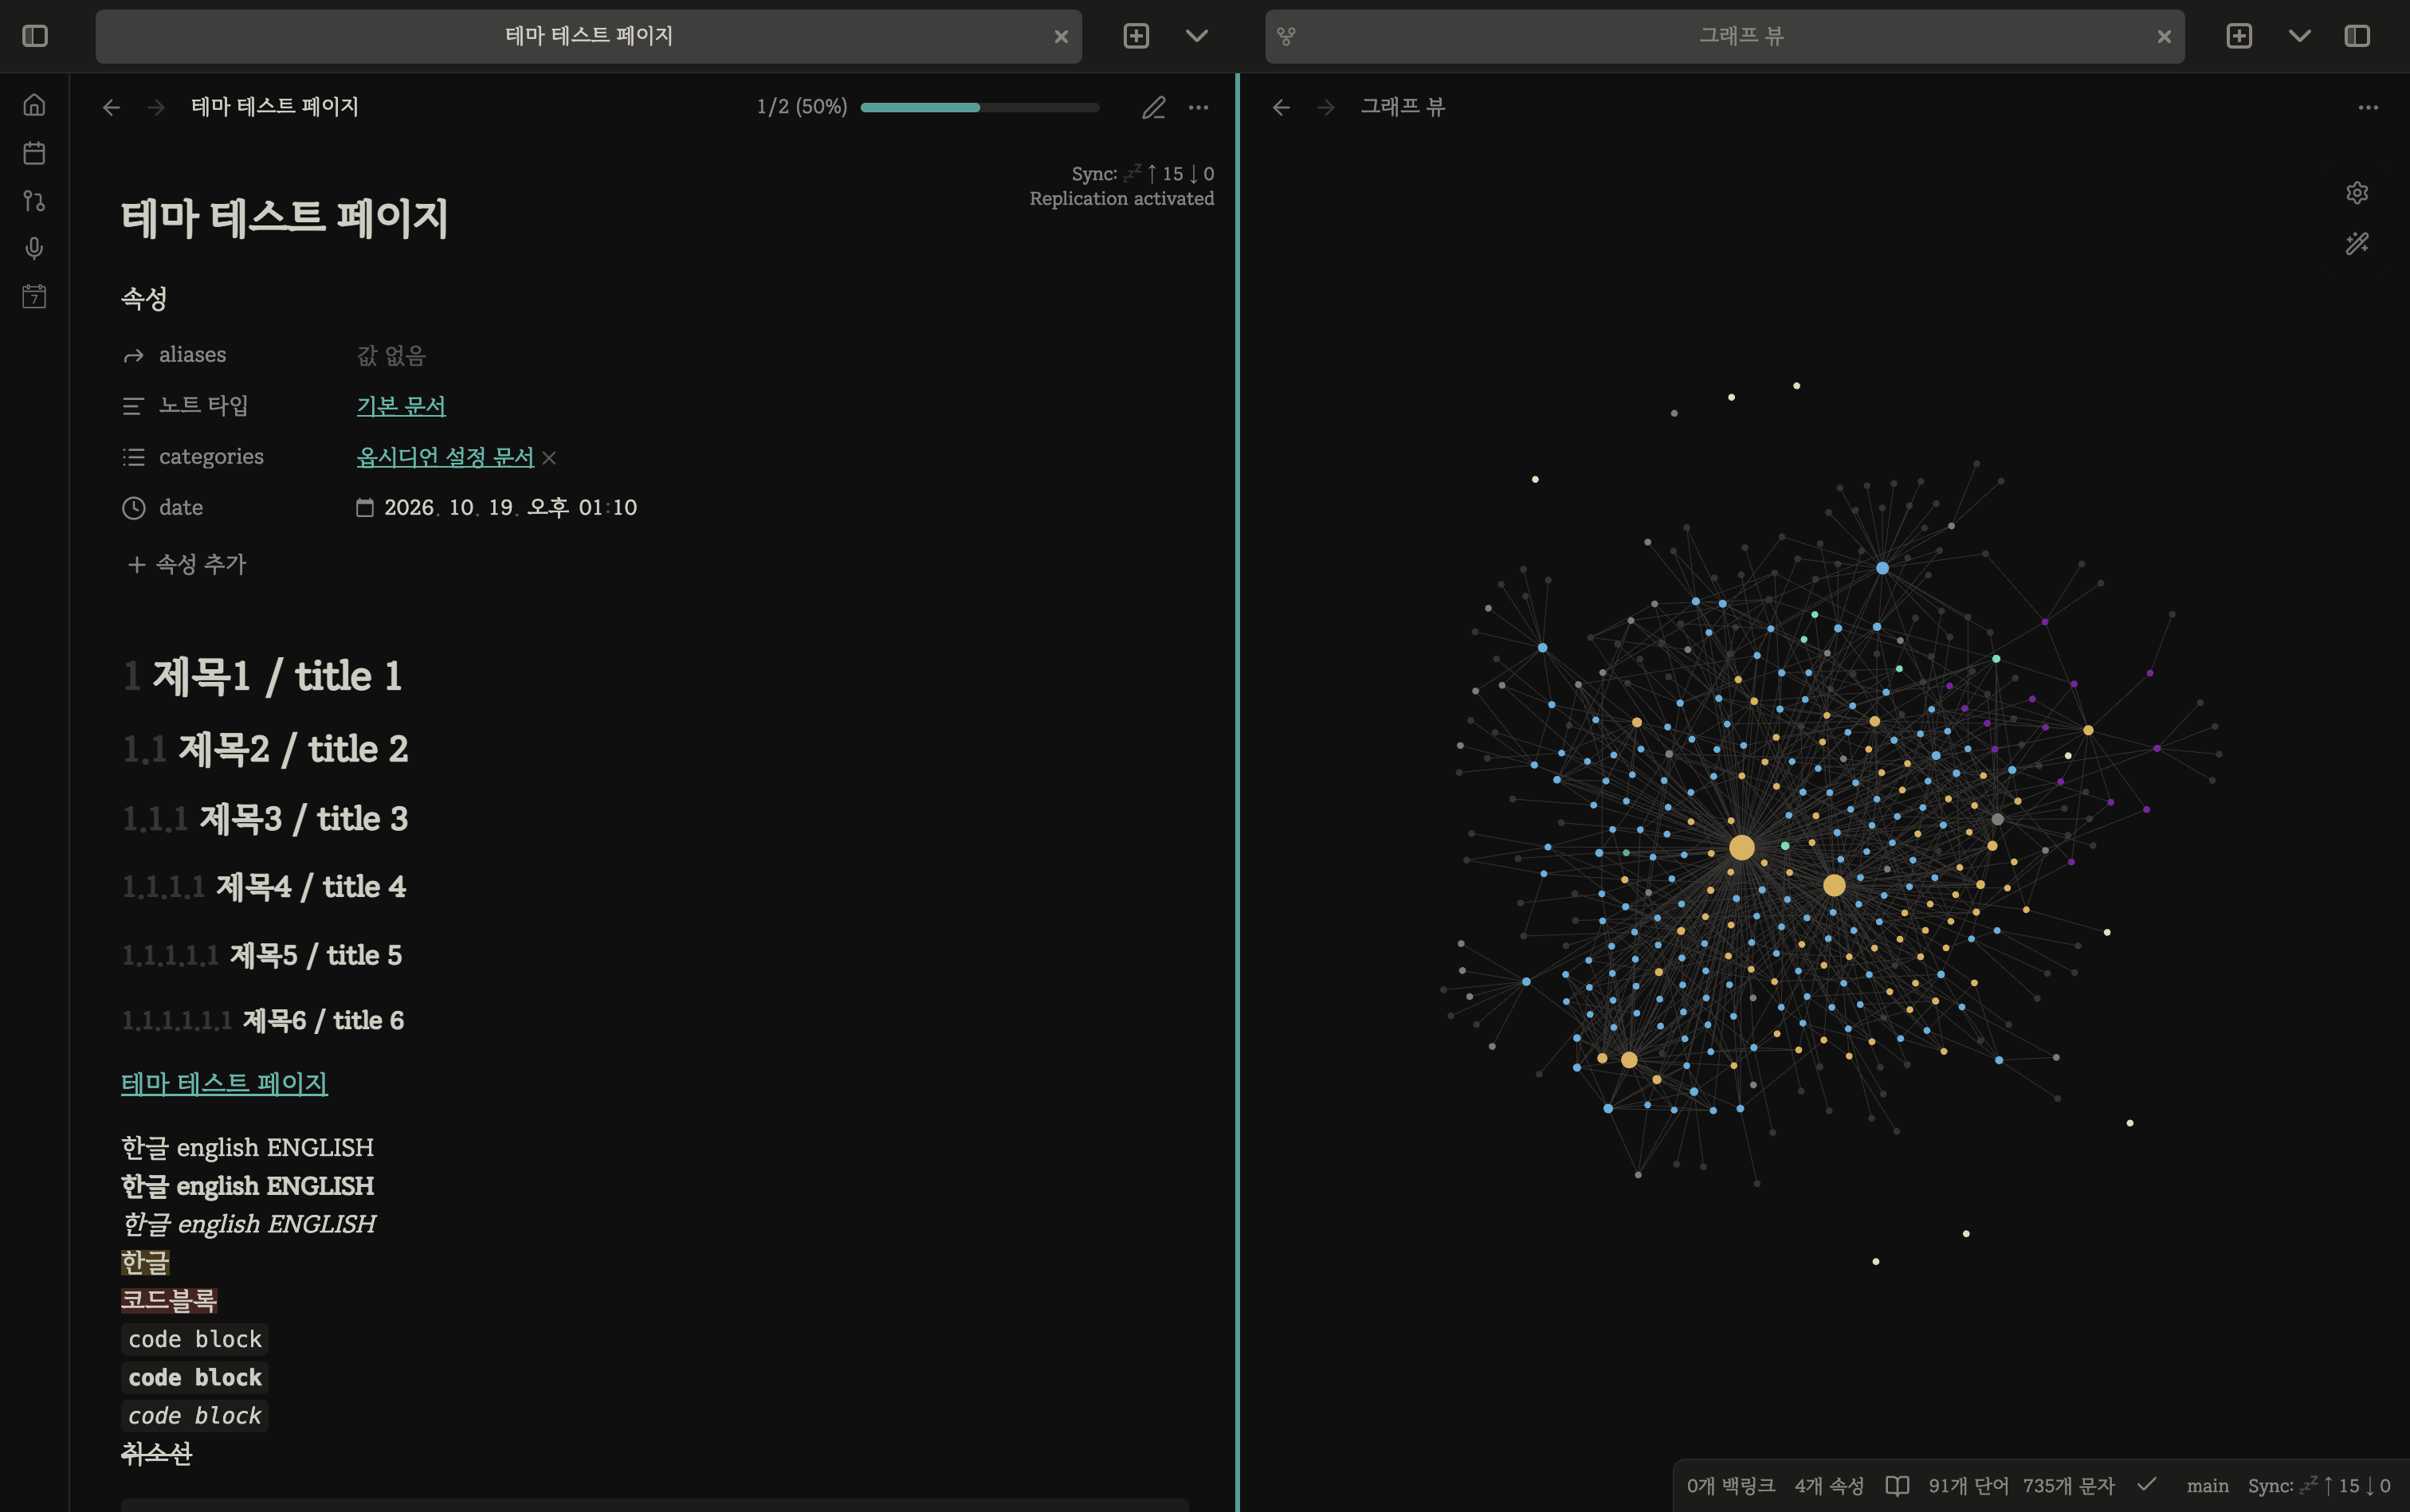This screenshot has height=1512, width=2410.
Task: Close the 그래프 뷰 tab
Action: pos(2164,37)
